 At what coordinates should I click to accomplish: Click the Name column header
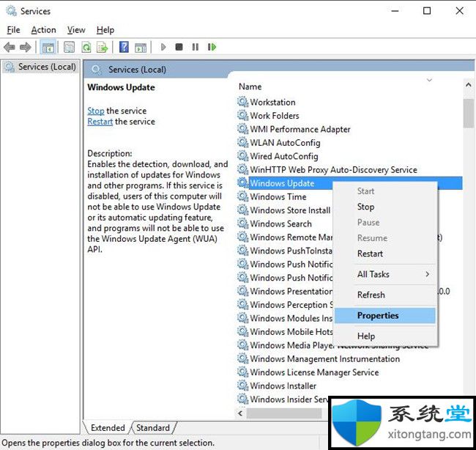click(250, 86)
